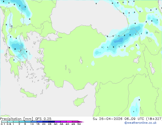Select the legend swatch between 2 and 5
The width and height of the screenshot is (162, 125).
point(22,122)
